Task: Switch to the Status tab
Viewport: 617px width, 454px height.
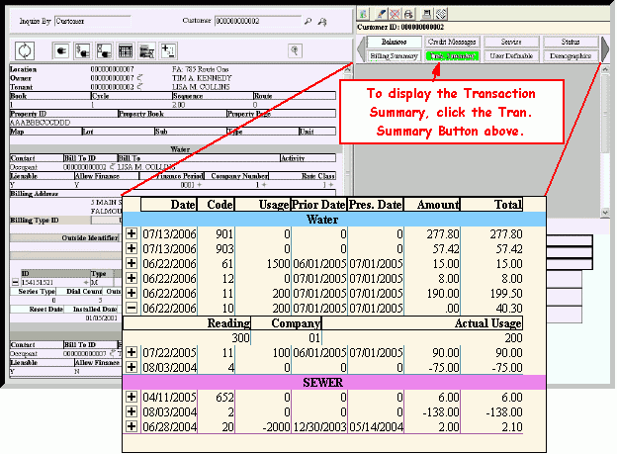Action: pyautogui.click(x=571, y=42)
